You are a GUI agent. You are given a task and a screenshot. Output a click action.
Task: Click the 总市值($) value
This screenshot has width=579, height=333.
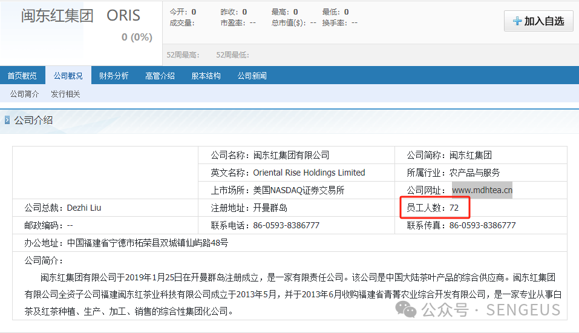point(313,23)
